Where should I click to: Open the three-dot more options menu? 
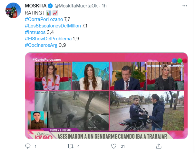(185, 6)
